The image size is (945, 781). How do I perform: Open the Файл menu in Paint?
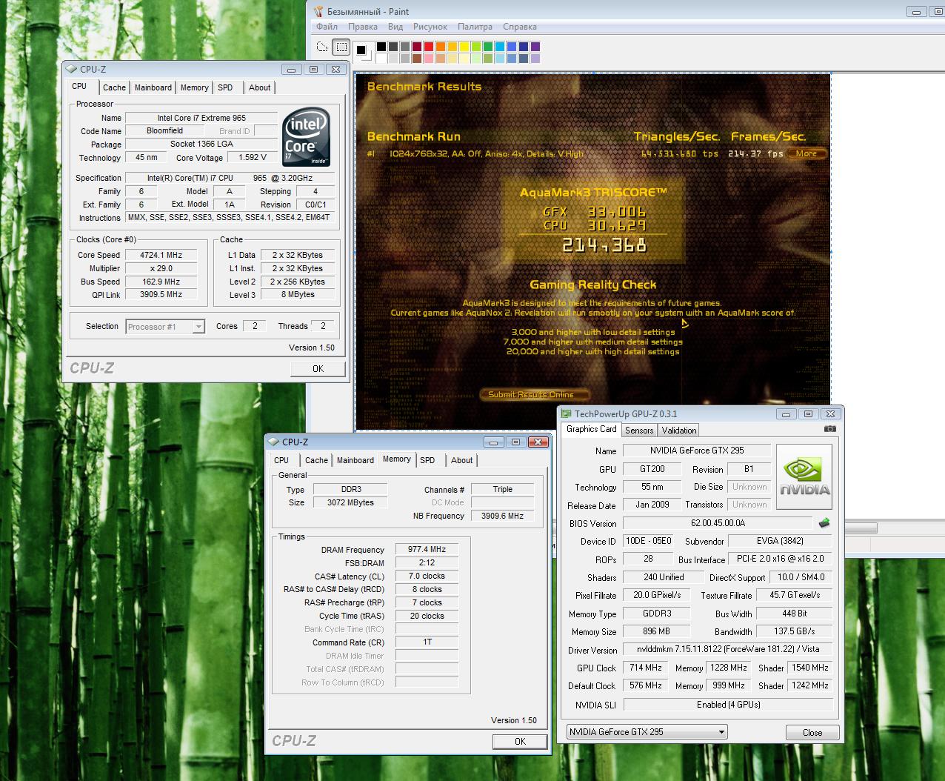327,27
